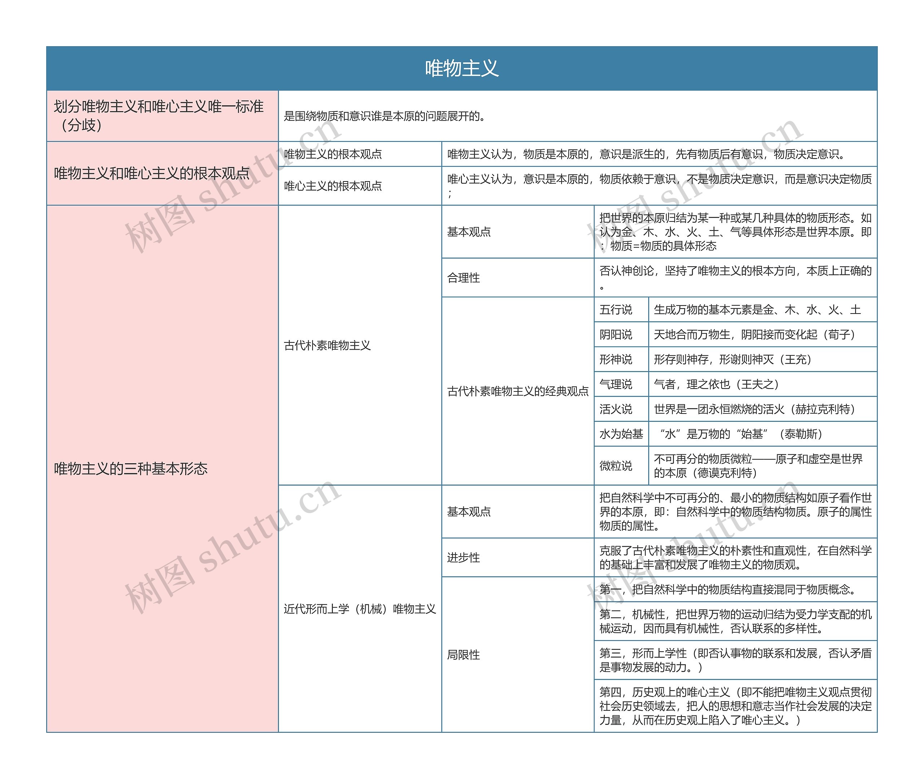
Task: Click the title cell 唯物主义
Action: (x=462, y=69)
